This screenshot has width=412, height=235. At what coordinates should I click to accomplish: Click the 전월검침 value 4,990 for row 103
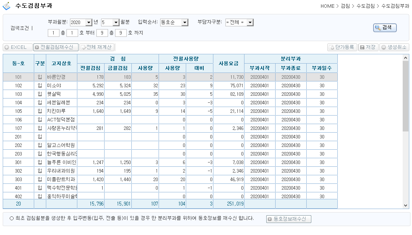coord(91,94)
